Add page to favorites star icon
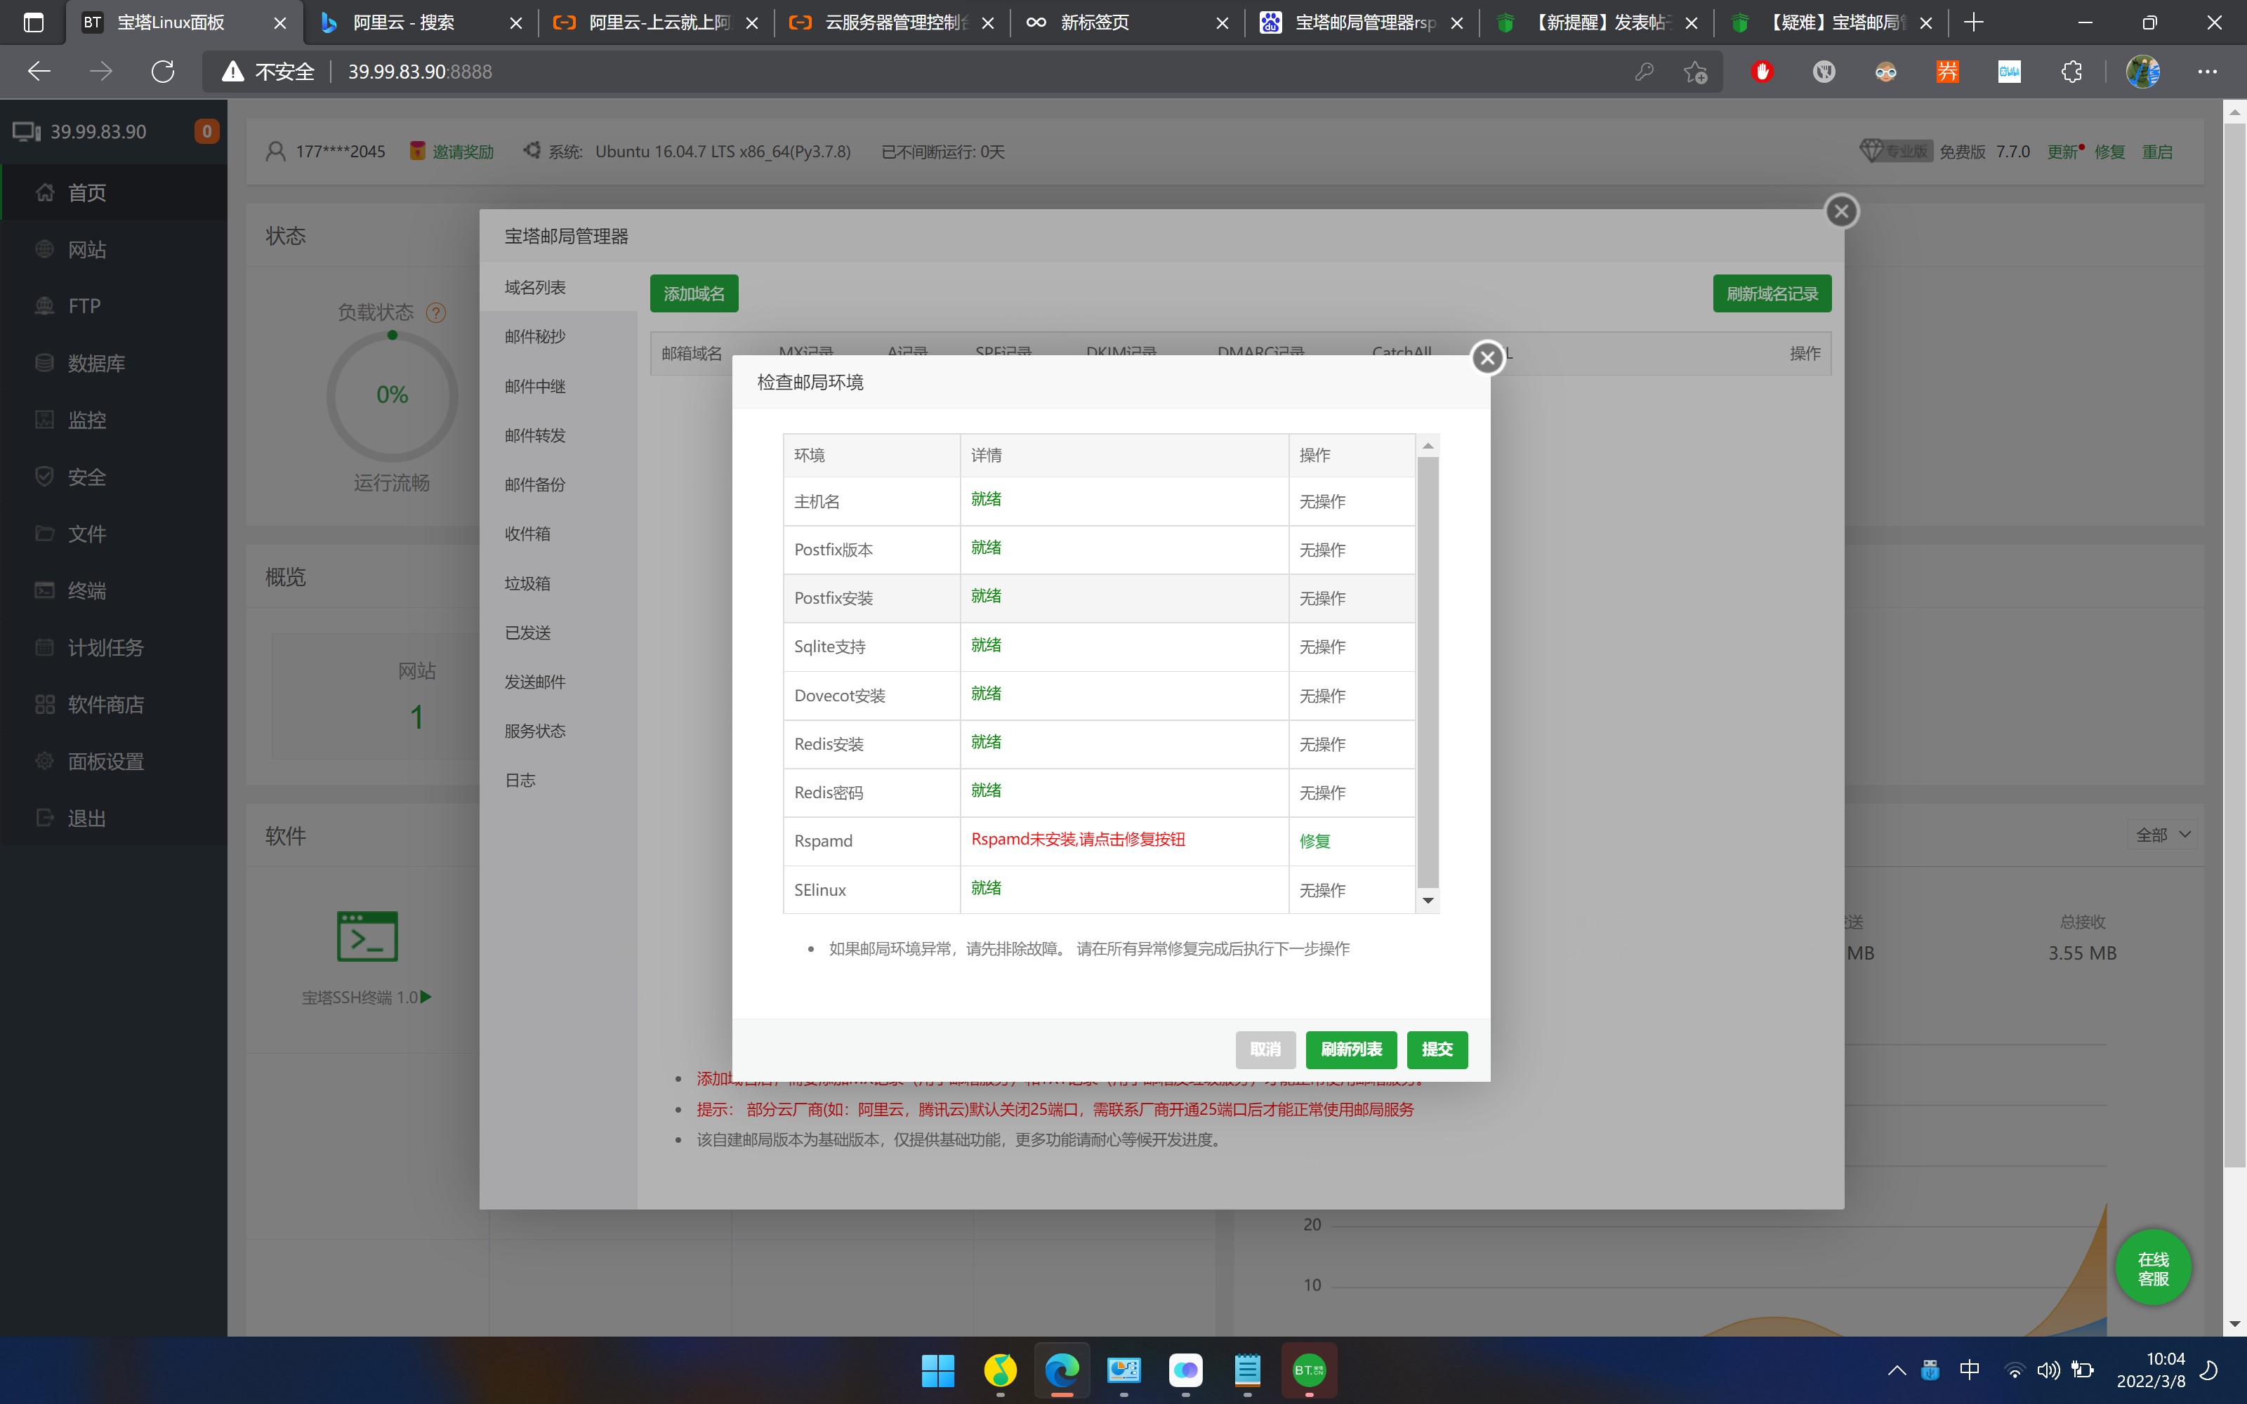2247x1404 pixels. click(1696, 72)
